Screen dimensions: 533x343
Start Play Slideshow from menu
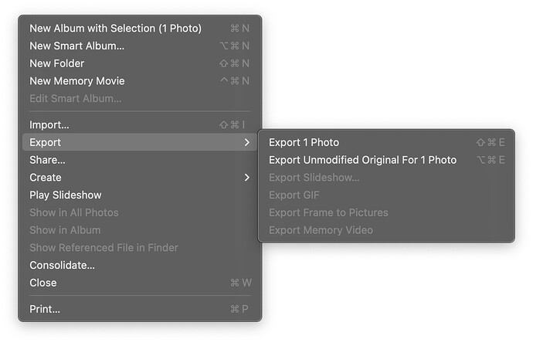66,195
